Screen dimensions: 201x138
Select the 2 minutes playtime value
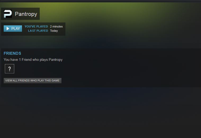coord(56,26)
